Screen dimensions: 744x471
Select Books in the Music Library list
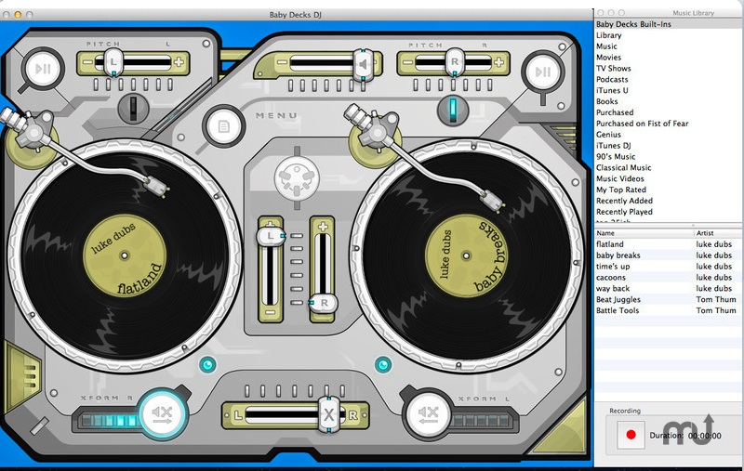pos(668,101)
